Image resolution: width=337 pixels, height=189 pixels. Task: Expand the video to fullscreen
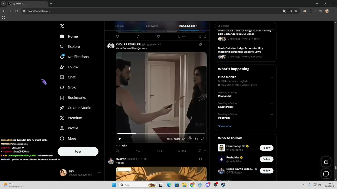click(x=203, y=139)
